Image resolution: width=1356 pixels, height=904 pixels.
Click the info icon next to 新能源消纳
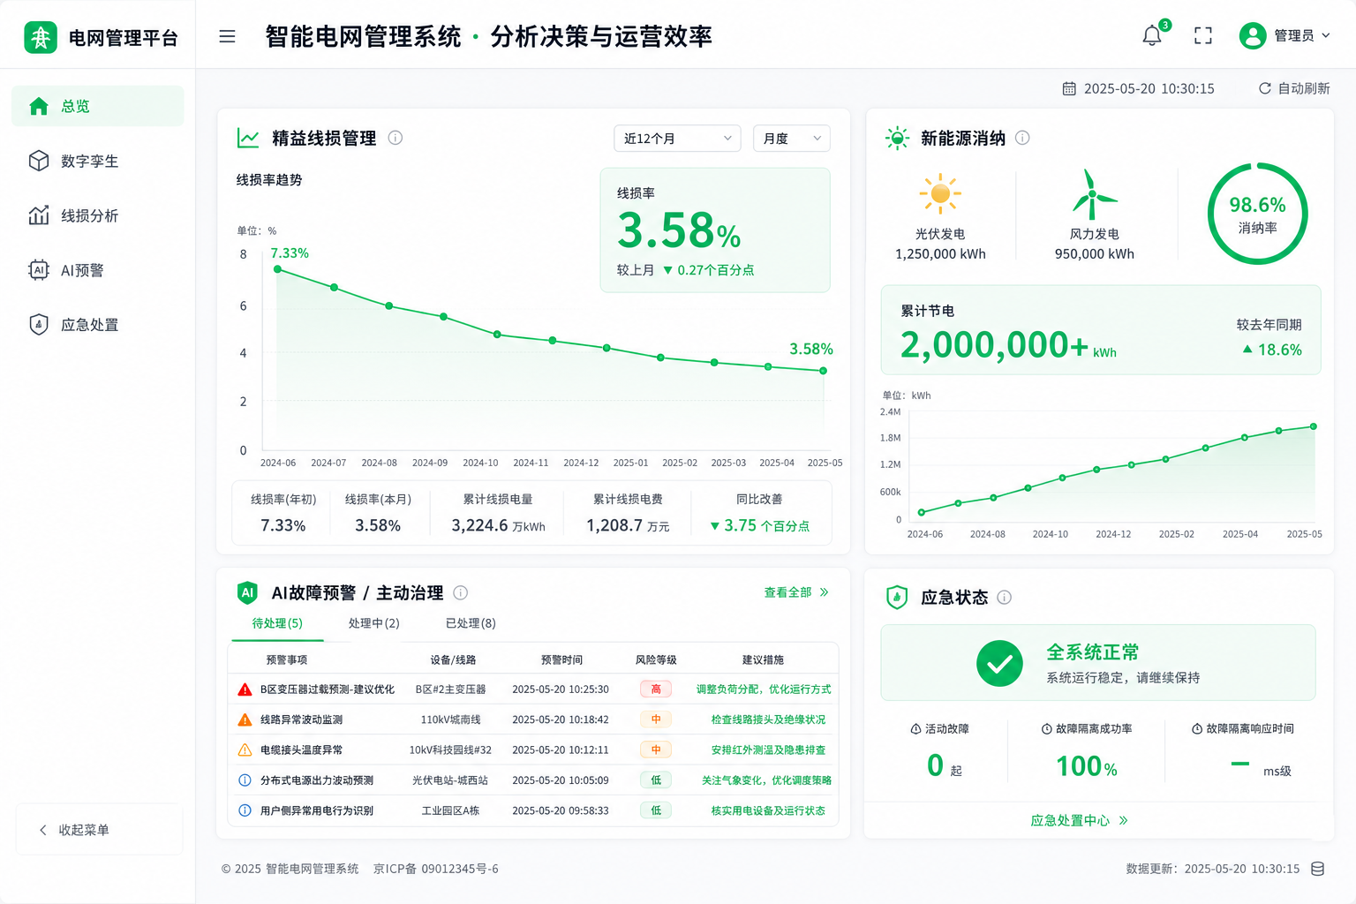[x=1022, y=138]
